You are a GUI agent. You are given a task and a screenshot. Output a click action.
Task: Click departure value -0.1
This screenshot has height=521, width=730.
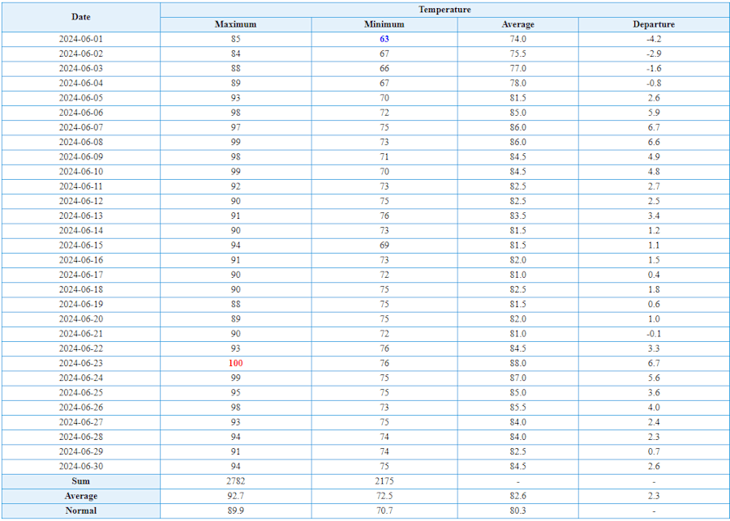654,335
